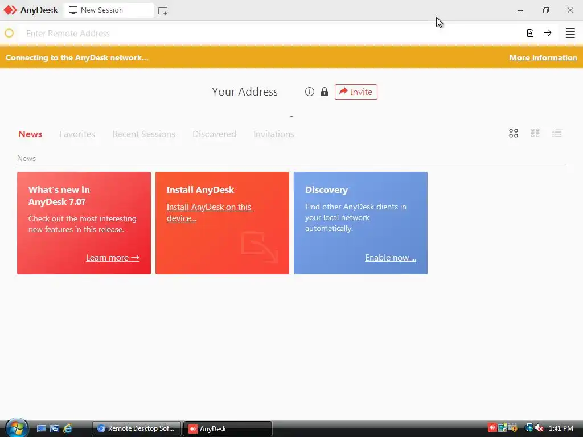Click the lock icon for unattended access
The width and height of the screenshot is (583, 437).
[325, 92]
